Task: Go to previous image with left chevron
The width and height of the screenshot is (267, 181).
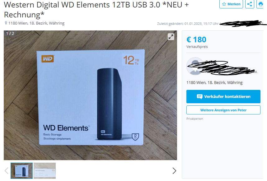Action: click(7, 171)
